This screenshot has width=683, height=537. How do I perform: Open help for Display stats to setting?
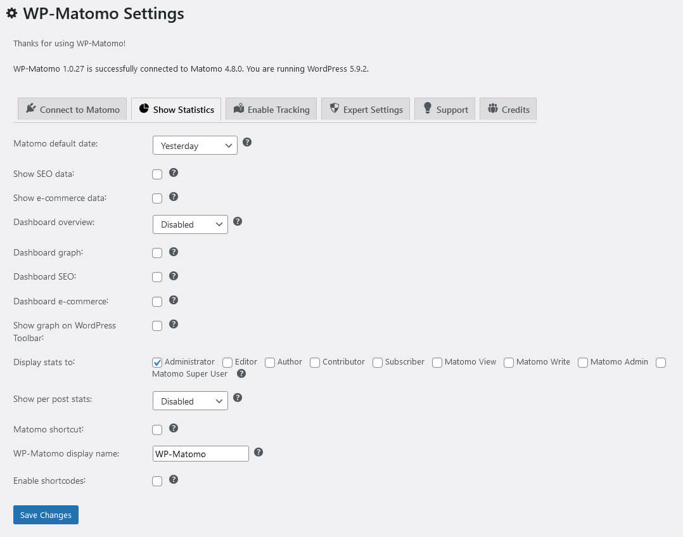click(x=241, y=373)
